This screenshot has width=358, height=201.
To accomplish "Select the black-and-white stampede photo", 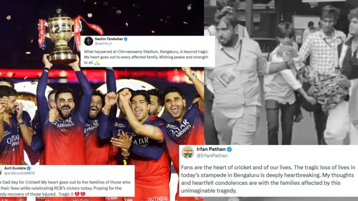I will pyautogui.click(x=281, y=73).
